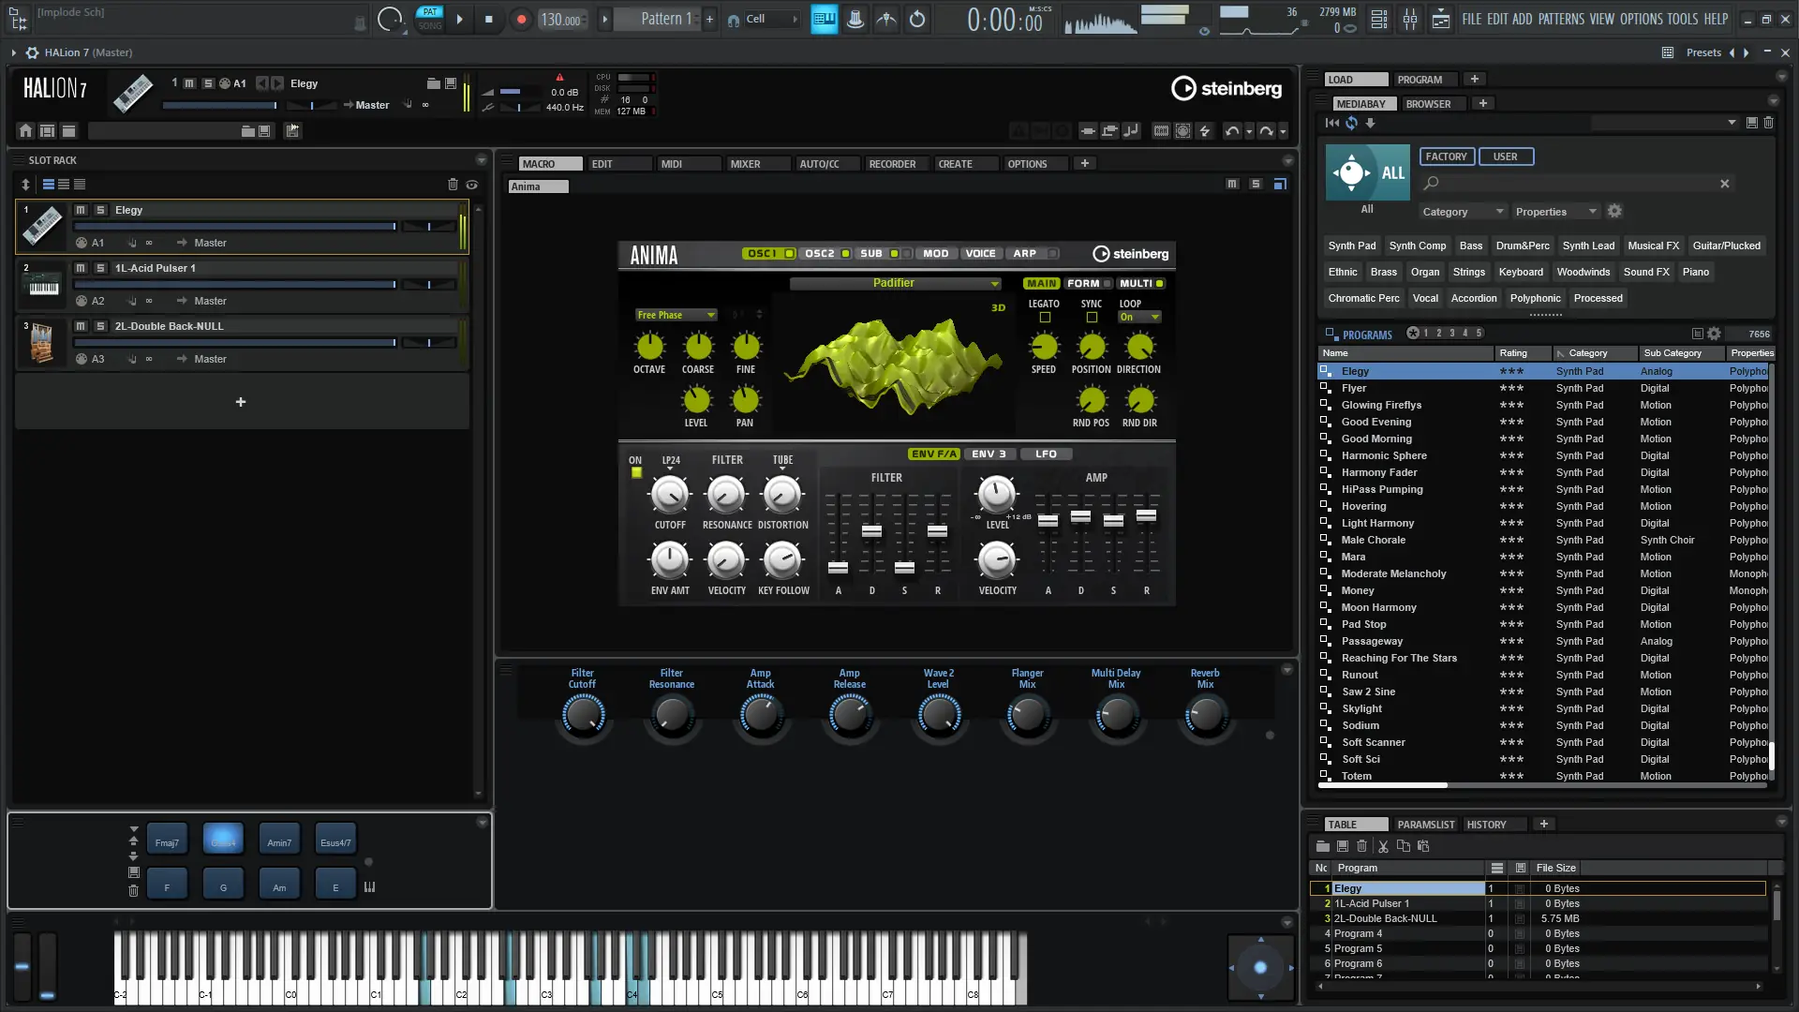Delete selected slot with slot rack trash
The width and height of the screenshot is (1799, 1012).
pos(453,185)
